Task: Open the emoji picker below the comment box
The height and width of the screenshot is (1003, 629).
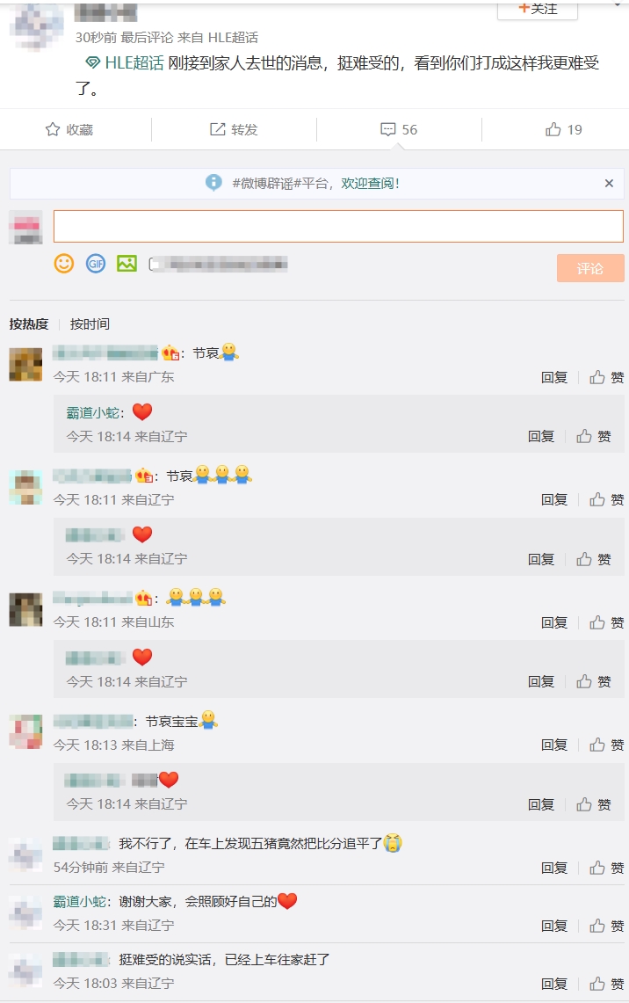Action: click(64, 264)
